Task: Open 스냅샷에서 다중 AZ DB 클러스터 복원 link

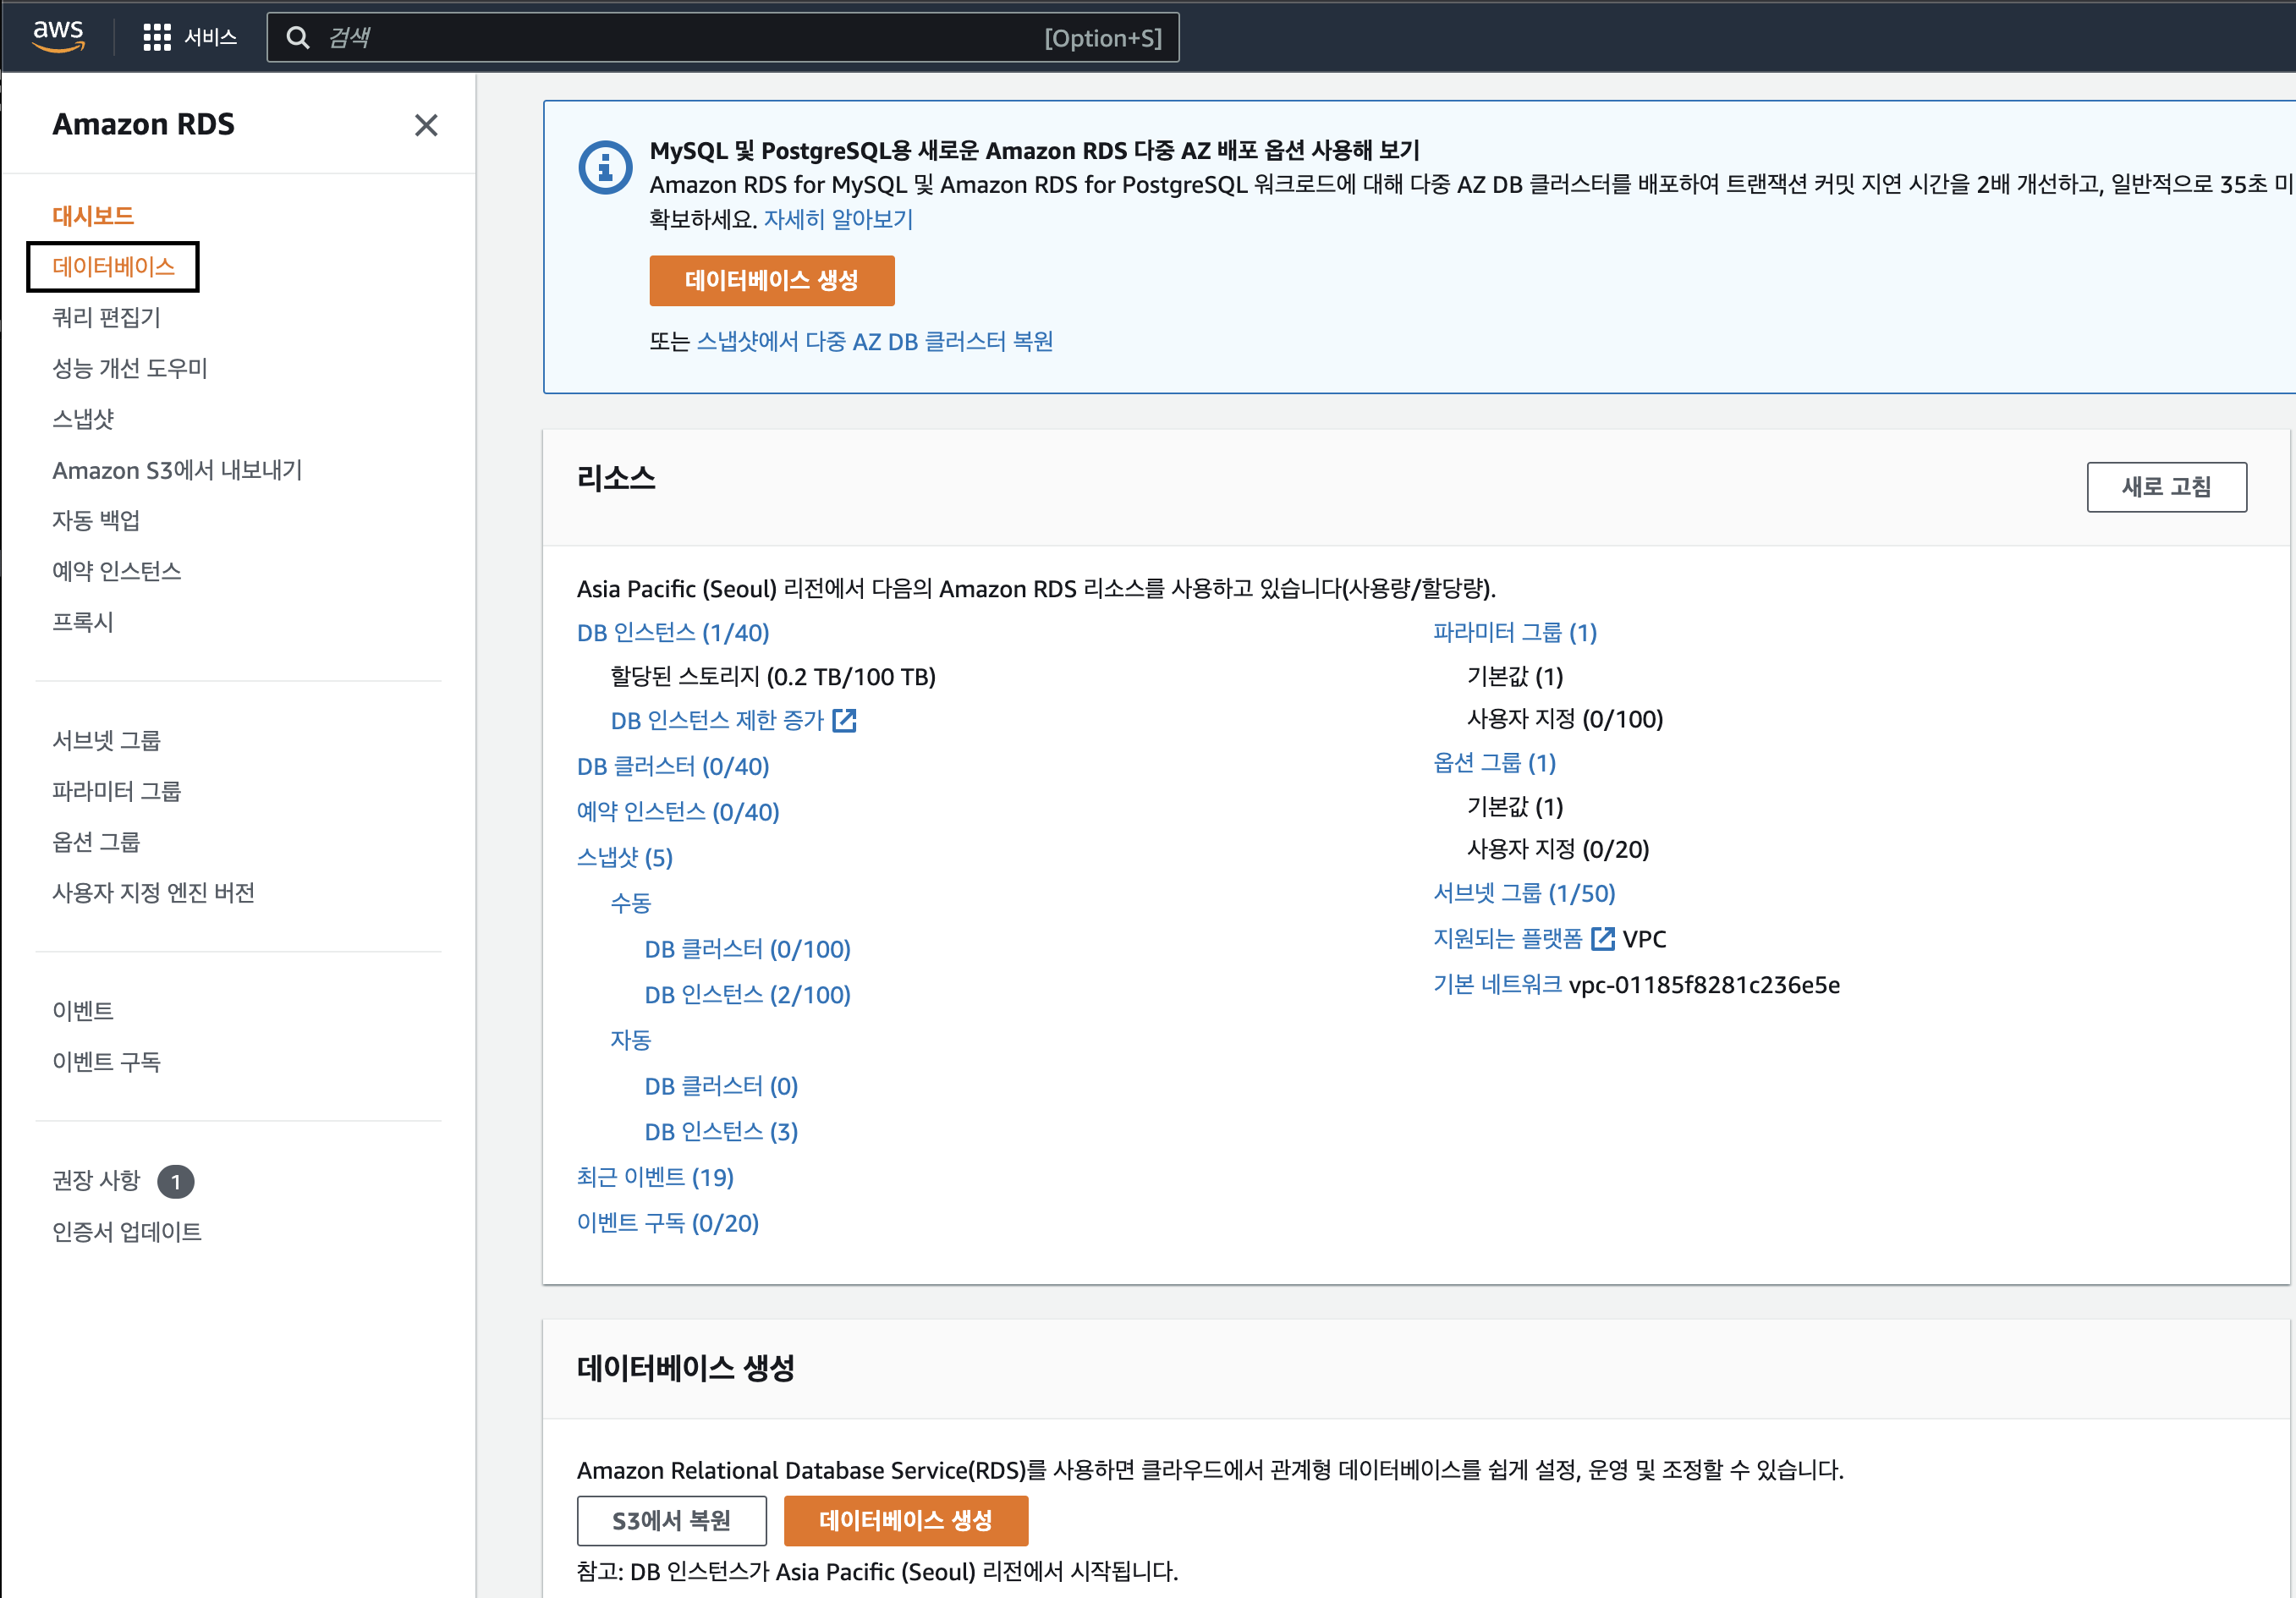Action: [x=874, y=342]
